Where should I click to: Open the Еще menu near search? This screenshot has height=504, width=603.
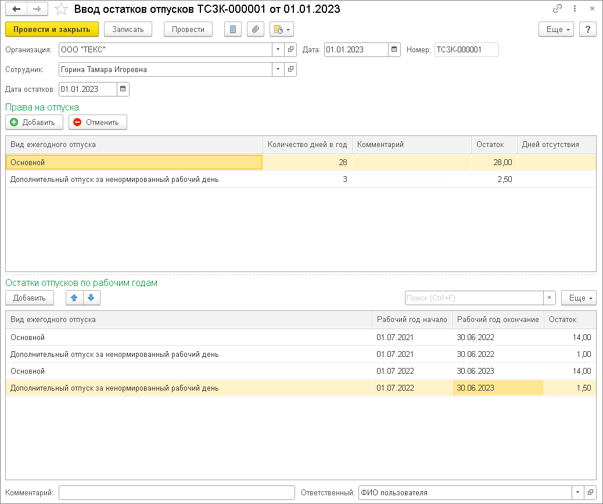click(579, 298)
